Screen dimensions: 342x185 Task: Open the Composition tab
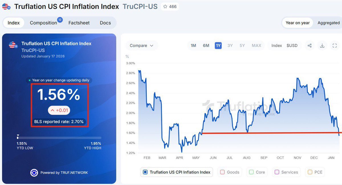[43, 23]
